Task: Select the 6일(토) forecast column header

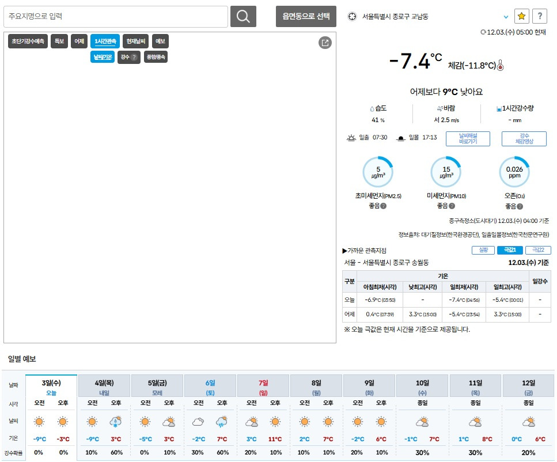Action: point(210,386)
